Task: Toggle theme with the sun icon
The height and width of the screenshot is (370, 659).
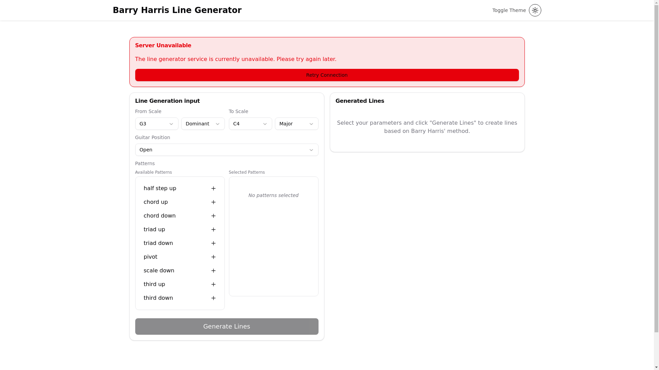Action: (535, 10)
